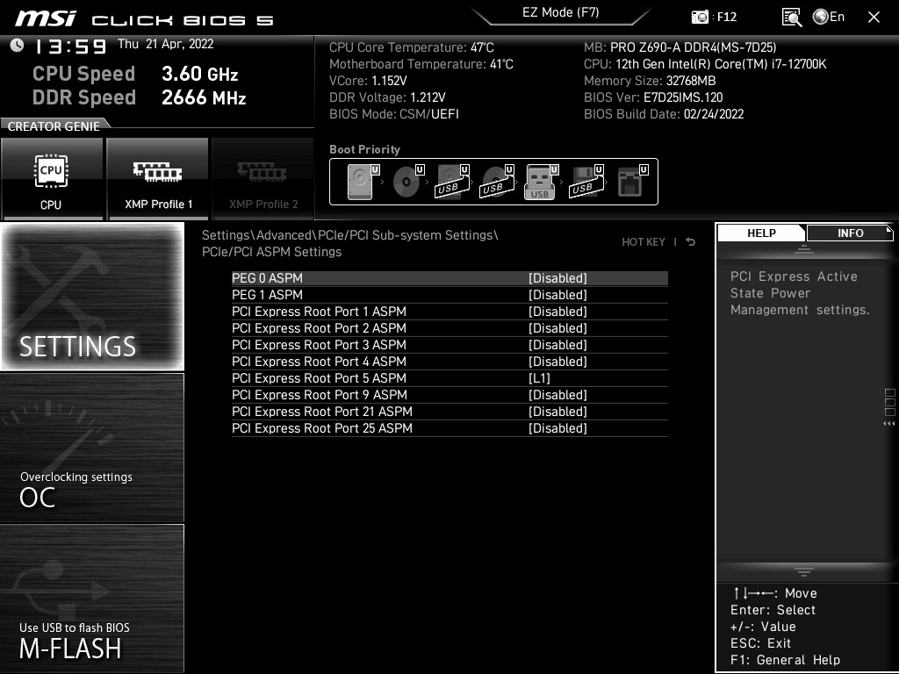Viewport: 899px width, 674px height.
Task: Click BIOS Ver: E7D25IMS.120 text
Action: coord(653,97)
